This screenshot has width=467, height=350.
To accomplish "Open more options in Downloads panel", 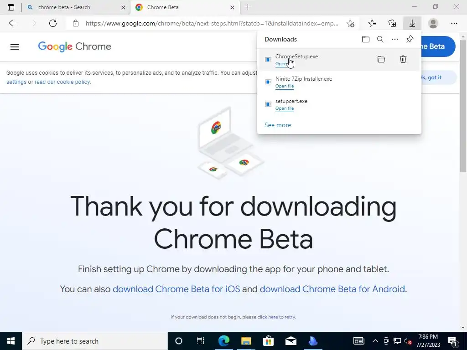I will [395, 39].
